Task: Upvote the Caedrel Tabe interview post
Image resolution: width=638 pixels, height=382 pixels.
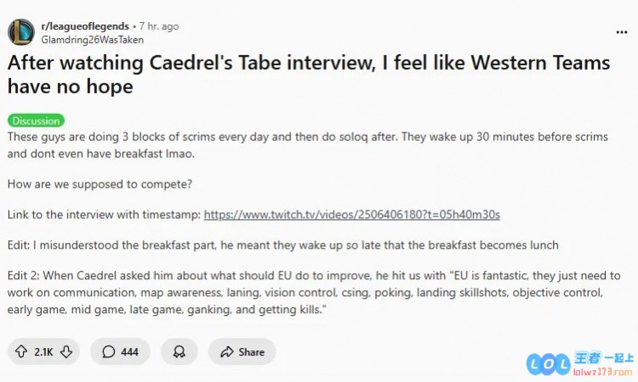Action: [x=21, y=351]
